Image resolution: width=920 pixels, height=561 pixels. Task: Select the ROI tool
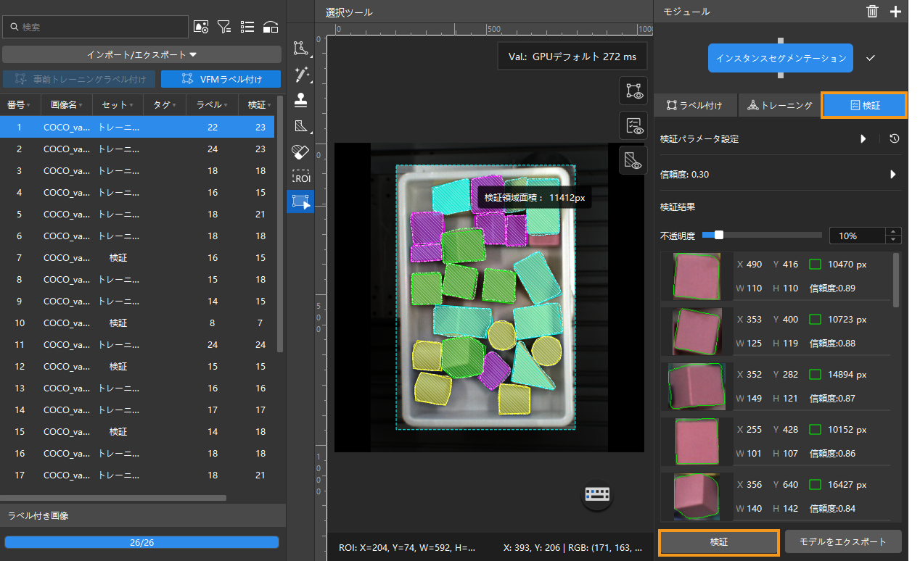click(300, 177)
